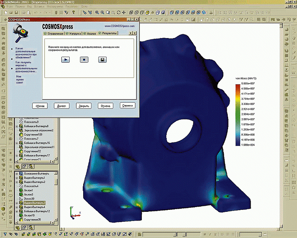Switch to the Ограничение tab
This screenshot has height=238, width=297.
[53, 33]
